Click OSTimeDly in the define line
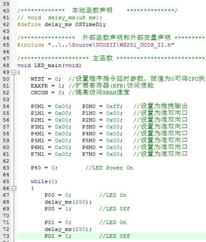This screenshot has width=206, height=242. click(x=91, y=24)
